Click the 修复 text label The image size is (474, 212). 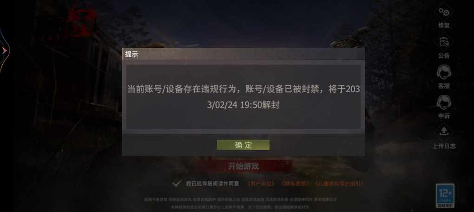point(444,26)
